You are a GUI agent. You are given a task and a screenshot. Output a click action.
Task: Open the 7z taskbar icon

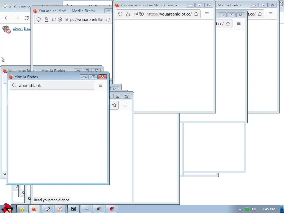point(73,209)
